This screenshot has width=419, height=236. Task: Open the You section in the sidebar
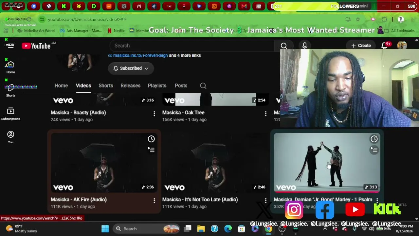pyautogui.click(x=10, y=137)
